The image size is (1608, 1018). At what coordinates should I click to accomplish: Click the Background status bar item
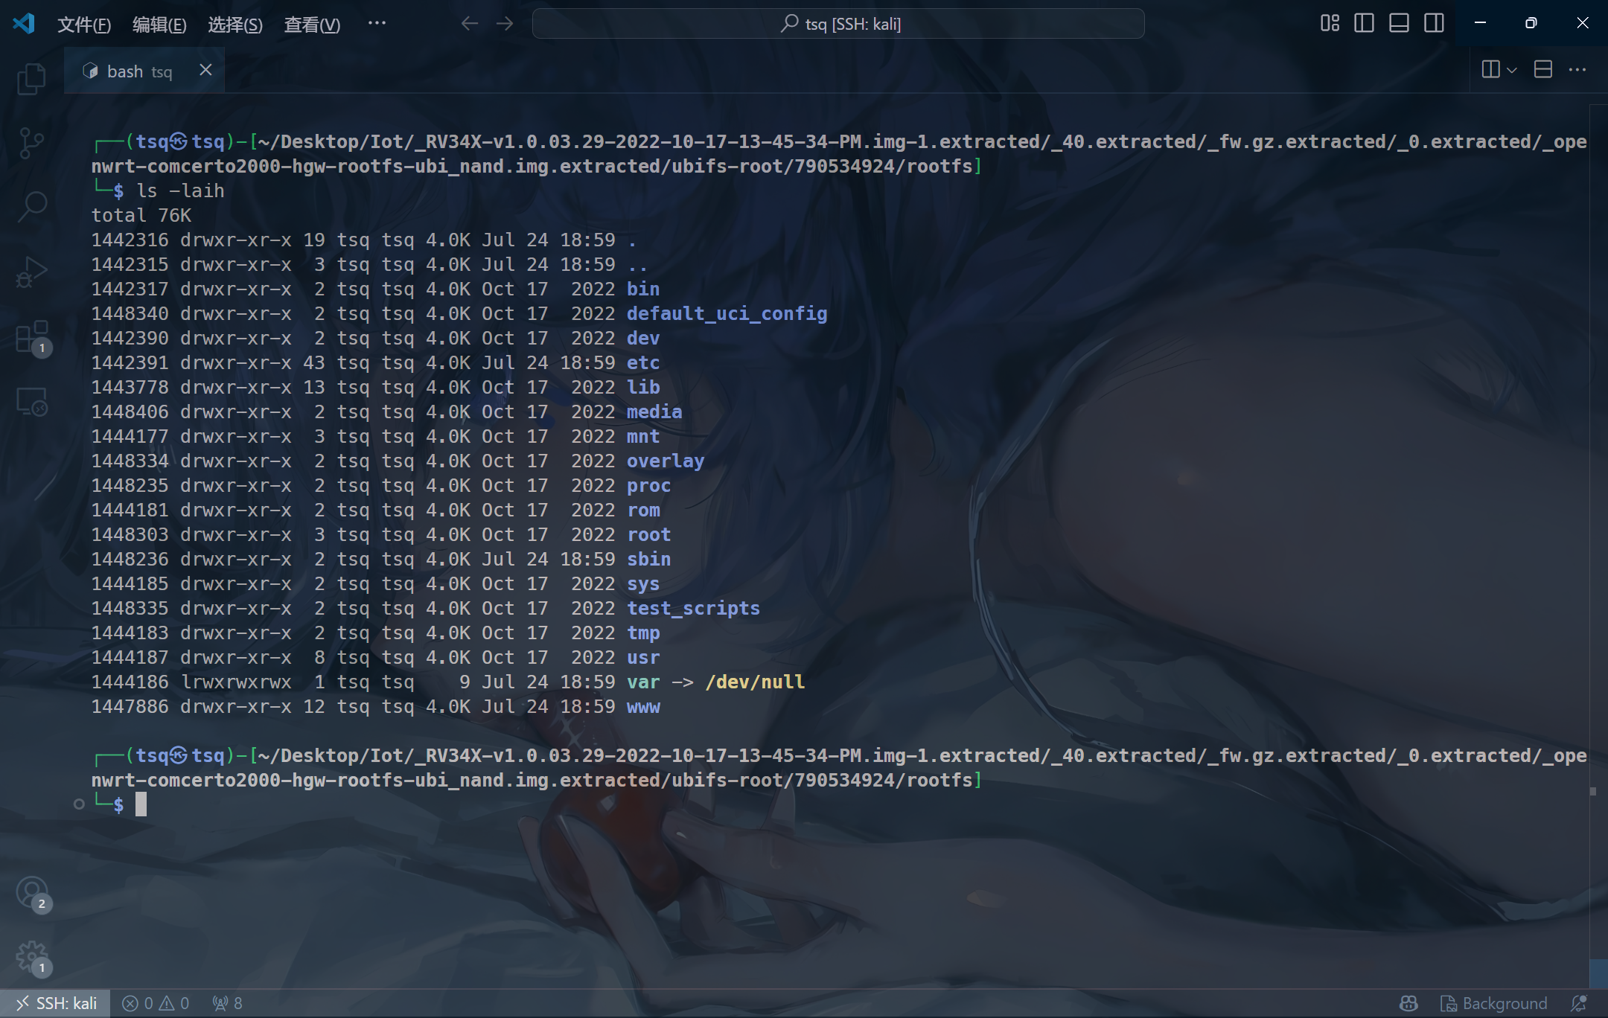coord(1494,1003)
